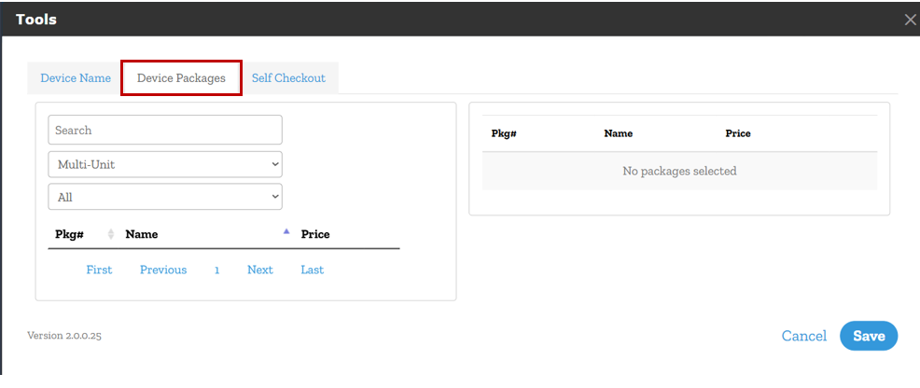Go to the First page
920x388 pixels.
[x=99, y=270]
